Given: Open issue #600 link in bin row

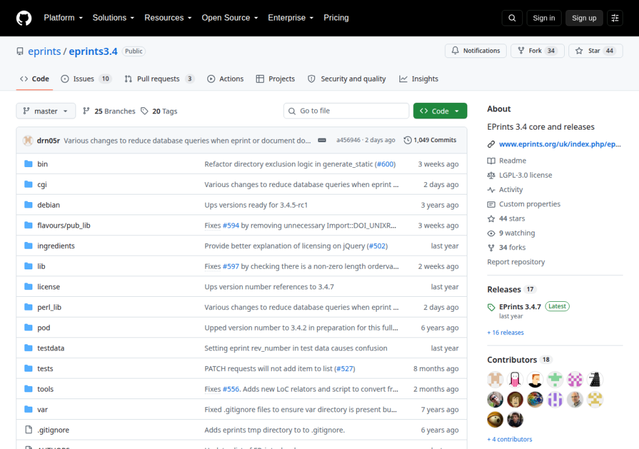Looking at the screenshot, I should 385,164.
